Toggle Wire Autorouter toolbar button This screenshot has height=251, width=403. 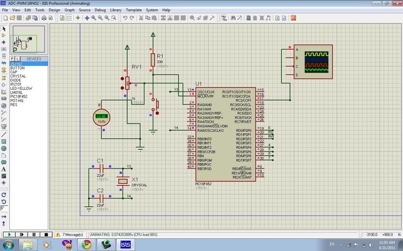(x=224, y=18)
